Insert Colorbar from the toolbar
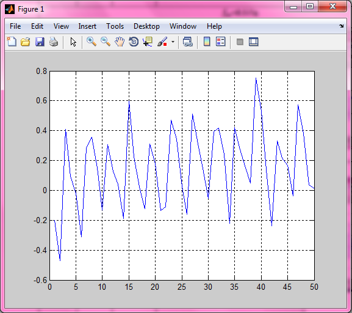The height and width of the screenshot is (313, 352). point(207,42)
